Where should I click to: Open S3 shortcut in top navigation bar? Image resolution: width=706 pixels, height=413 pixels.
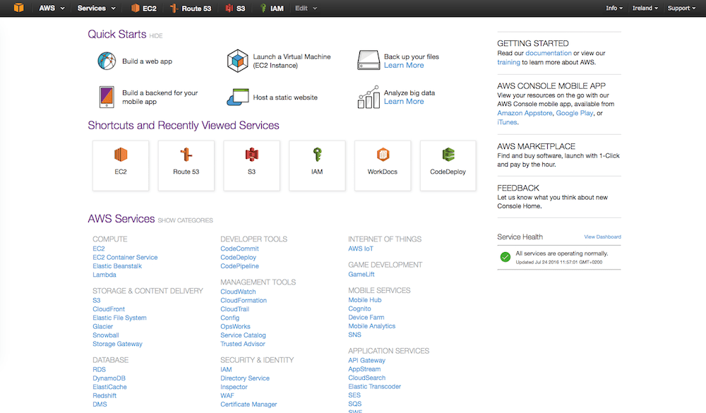236,8
